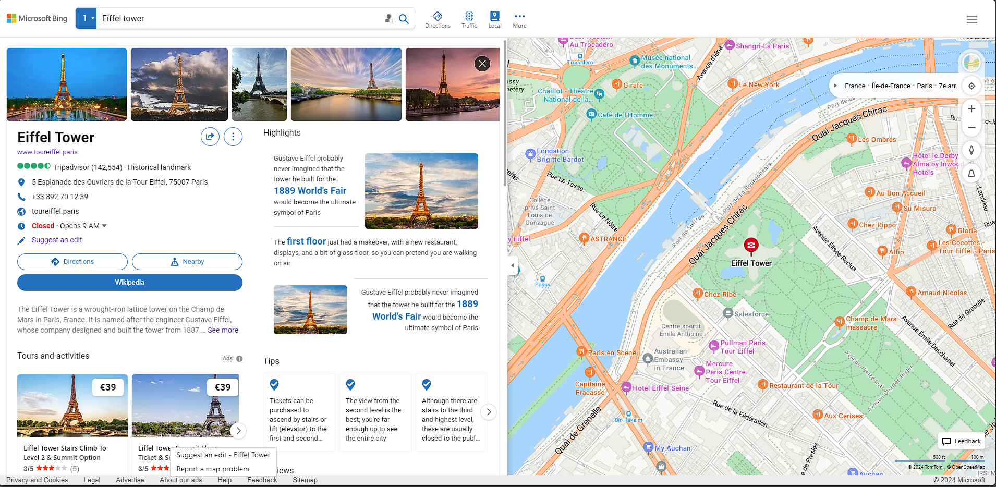This screenshot has width=996, height=487.
Task: Open the www.toureiffel.paris link
Action: click(47, 152)
